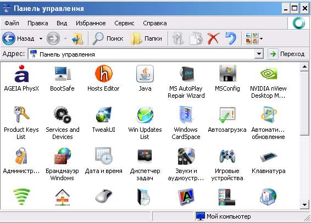
Task: Click the title bar control panel icon
Action: (7, 8)
